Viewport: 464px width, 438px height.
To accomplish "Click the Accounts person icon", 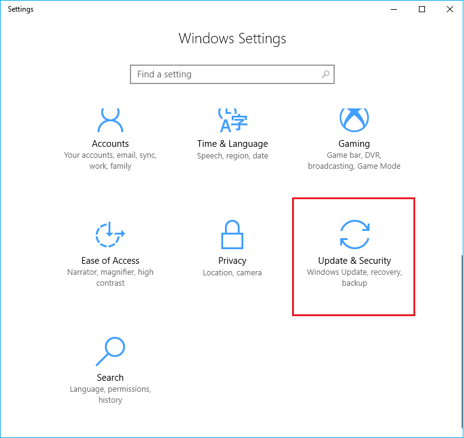I will click(110, 119).
